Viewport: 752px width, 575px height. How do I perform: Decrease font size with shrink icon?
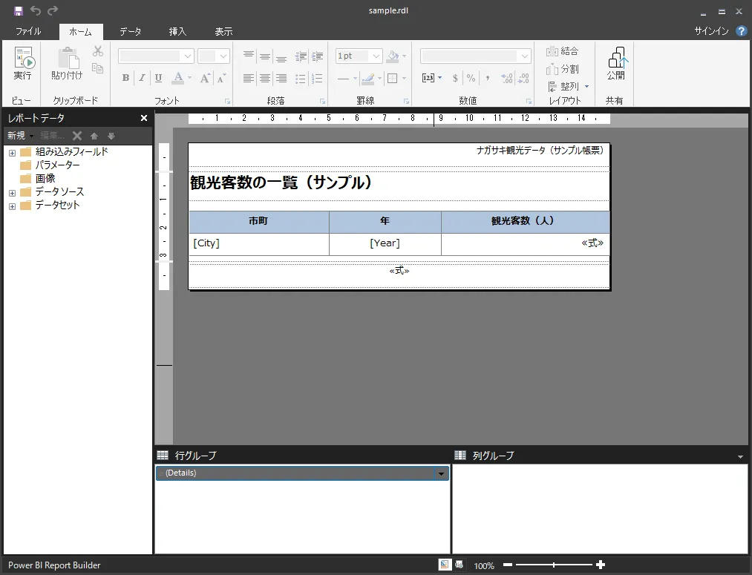[221, 78]
